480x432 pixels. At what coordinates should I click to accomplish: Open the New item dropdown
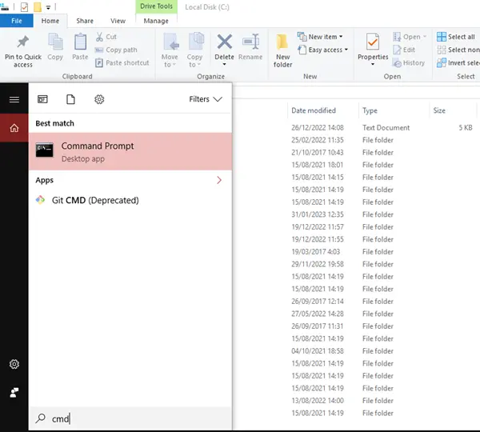point(320,37)
